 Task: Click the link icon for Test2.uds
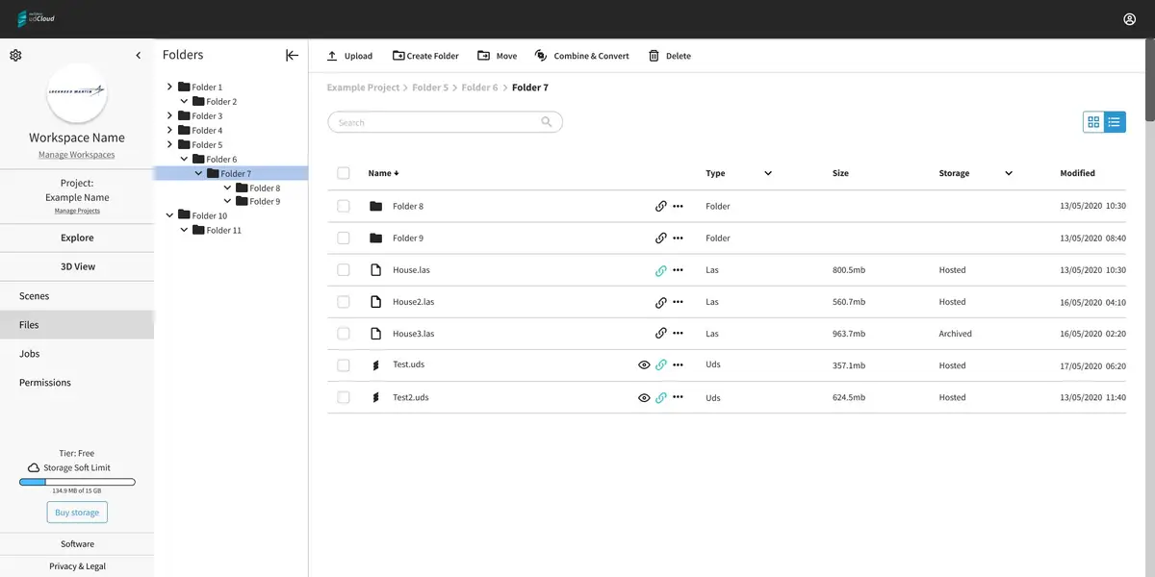[661, 398]
